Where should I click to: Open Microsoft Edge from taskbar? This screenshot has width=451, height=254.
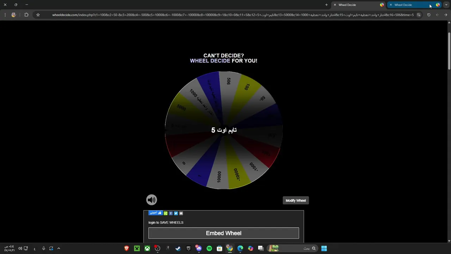pos(240,248)
